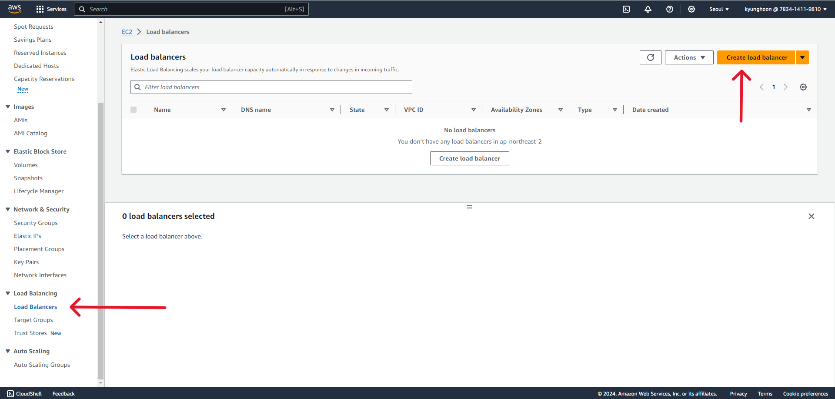Open table preferences gear icon
Viewport: 835px width, 399px height.
pos(803,87)
